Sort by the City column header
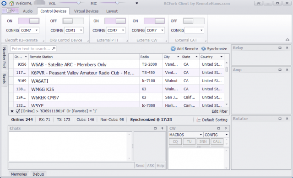 (x=172, y=57)
